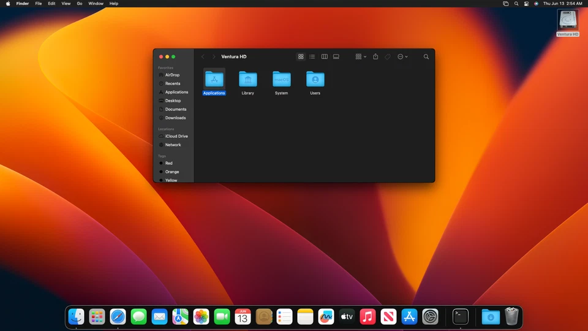Open the group-by dropdown in Finder toolbar

[361, 56]
